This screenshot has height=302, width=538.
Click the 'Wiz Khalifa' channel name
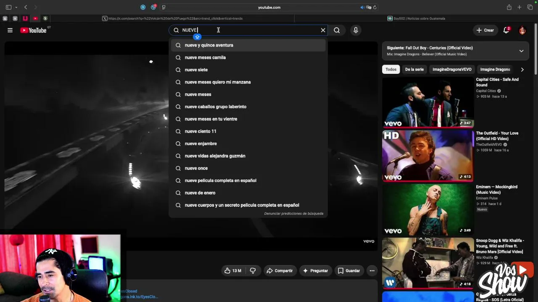click(x=485, y=258)
